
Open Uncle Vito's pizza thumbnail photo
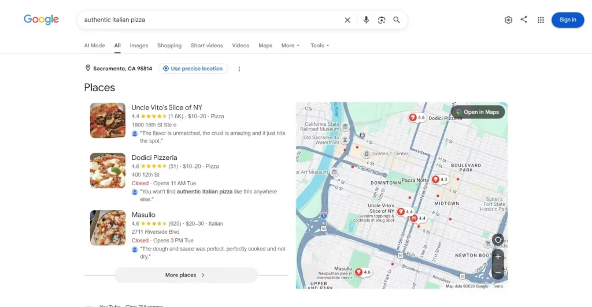point(108,121)
